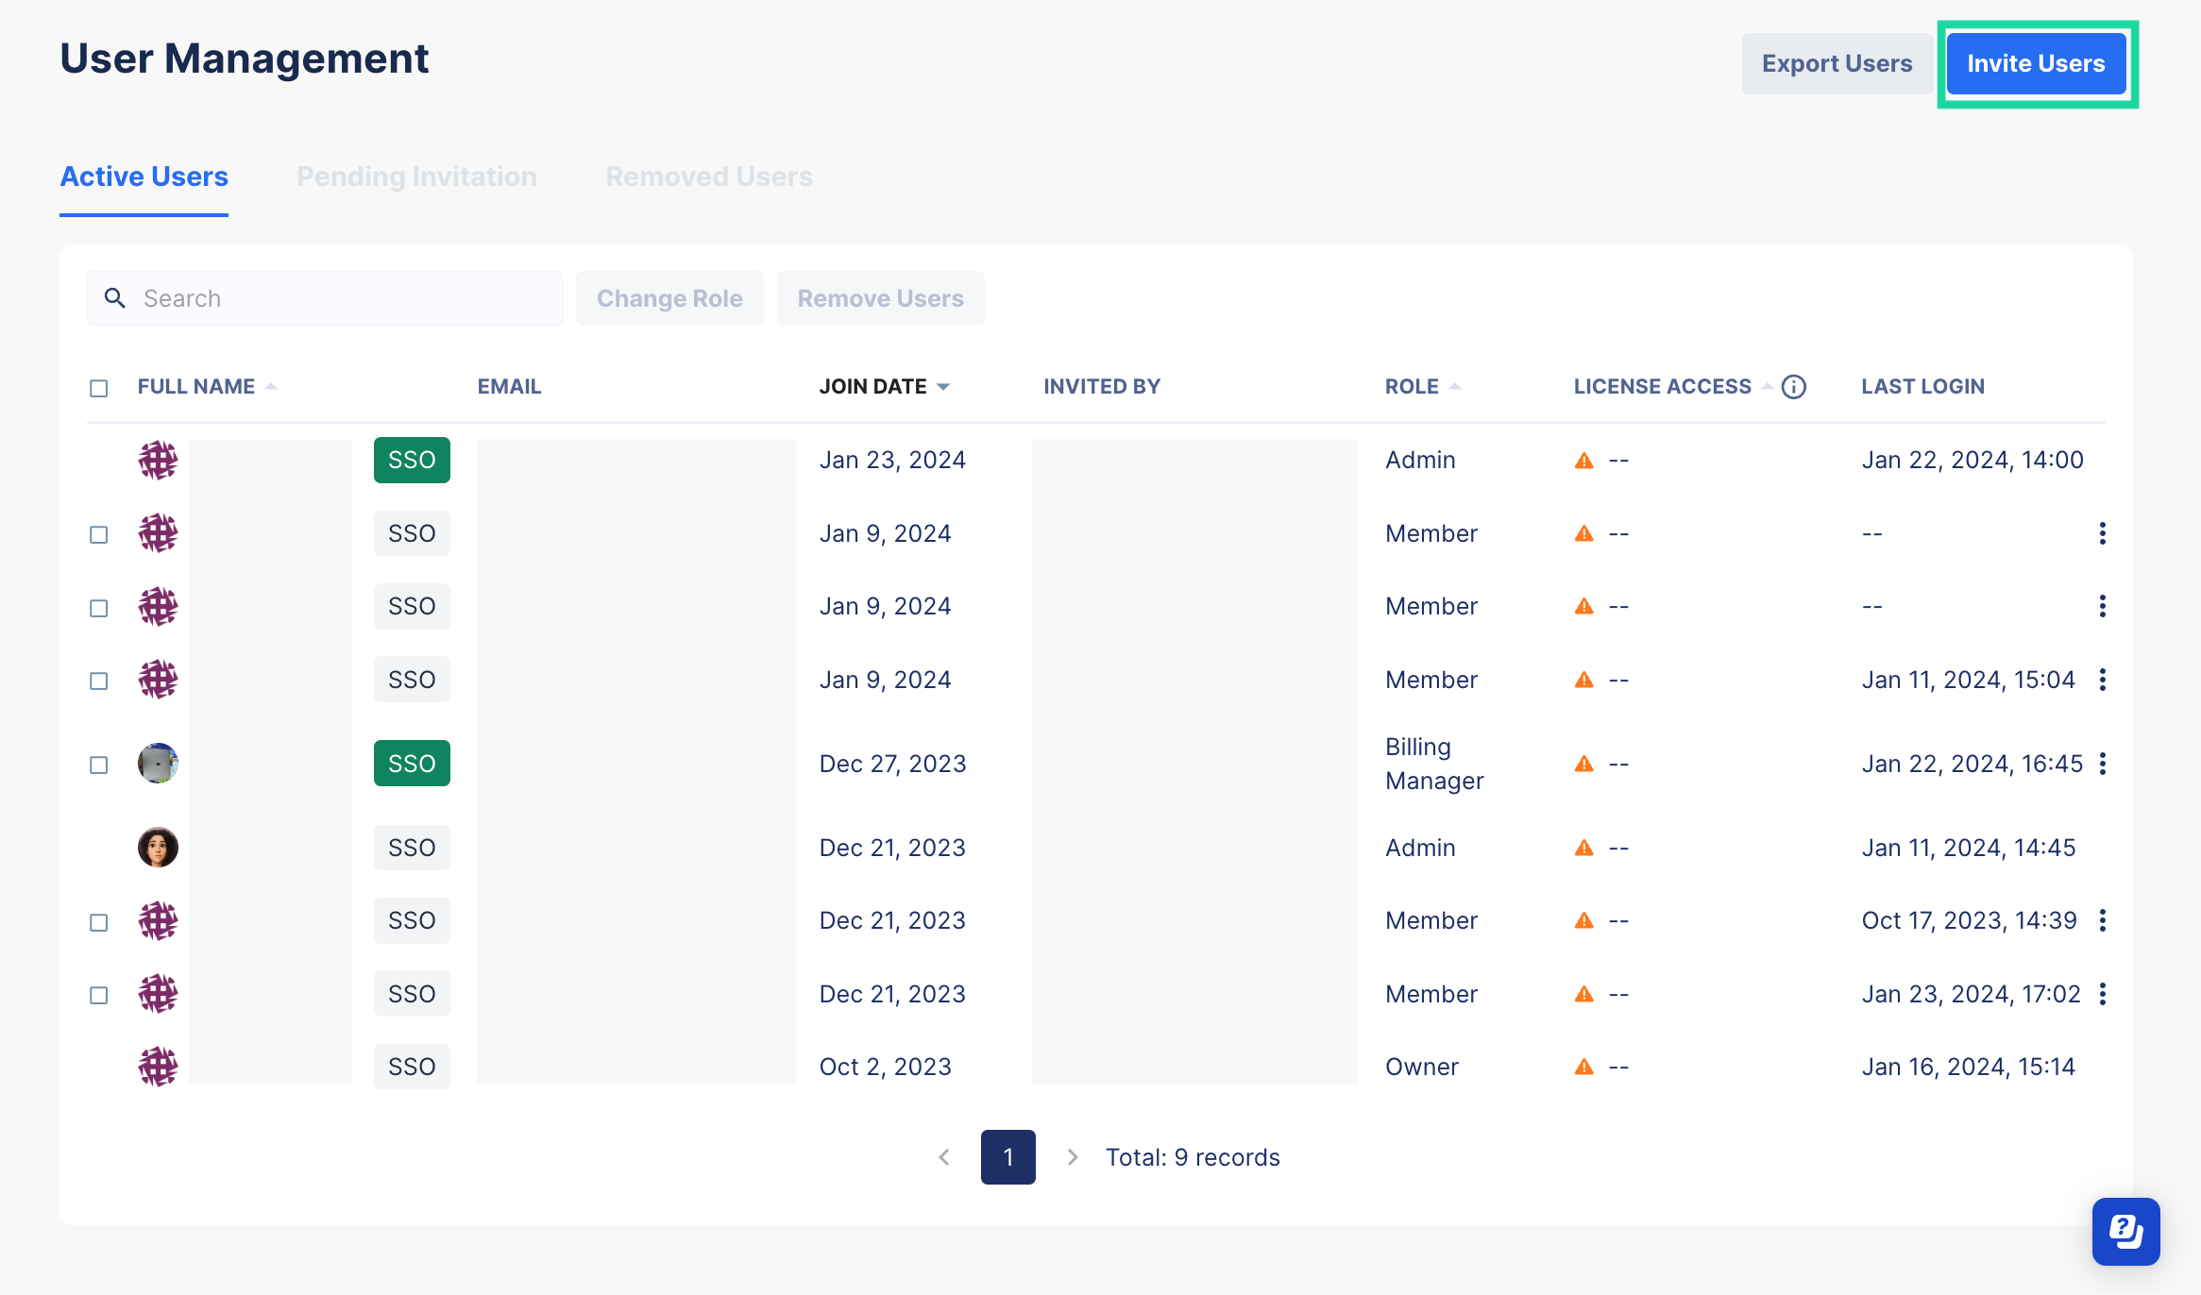The image size is (2201, 1295).
Task: Sort by Join Date using its chevron
Action: (945, 386)
